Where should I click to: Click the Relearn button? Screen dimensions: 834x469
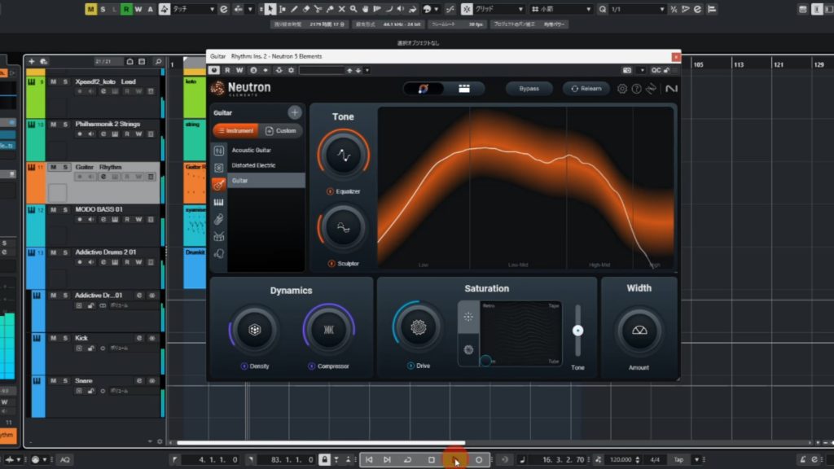click(x=586, y=89)
